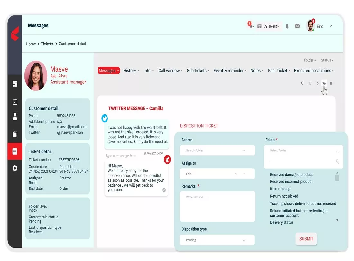Open the Select Folder dropdown
354x261 pixels.
[303, 150]
